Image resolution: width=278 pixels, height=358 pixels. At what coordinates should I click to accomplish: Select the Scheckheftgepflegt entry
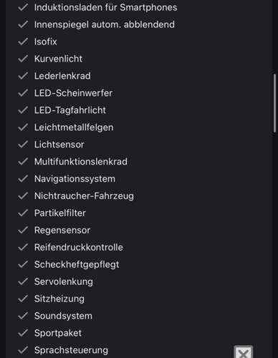(x=77, y=264)
